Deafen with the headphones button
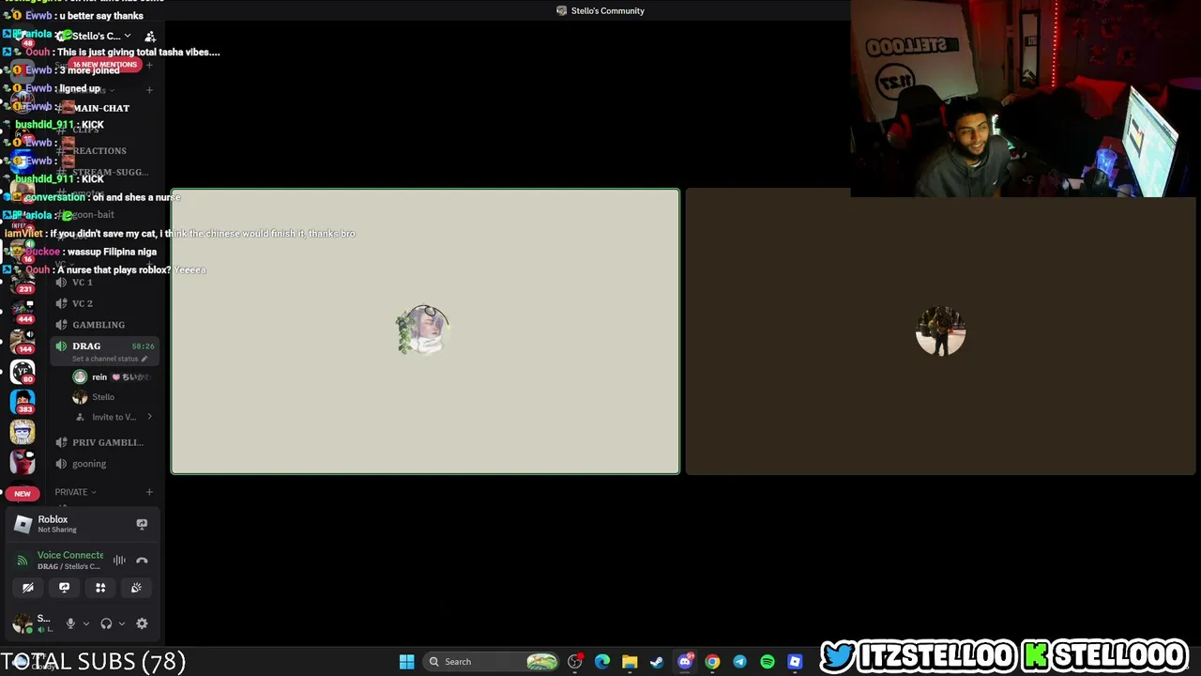This screenshot has height=676, width=1201. click(x=106, y=623)
